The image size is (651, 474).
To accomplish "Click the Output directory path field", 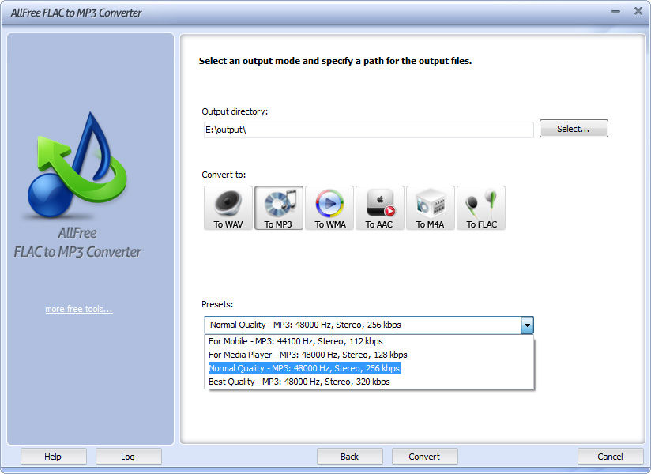I will (x=367, y=130).
